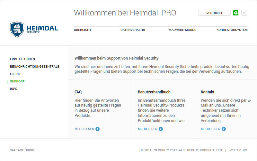Open the Lizenz sidebar section

(x=15, y=74)
